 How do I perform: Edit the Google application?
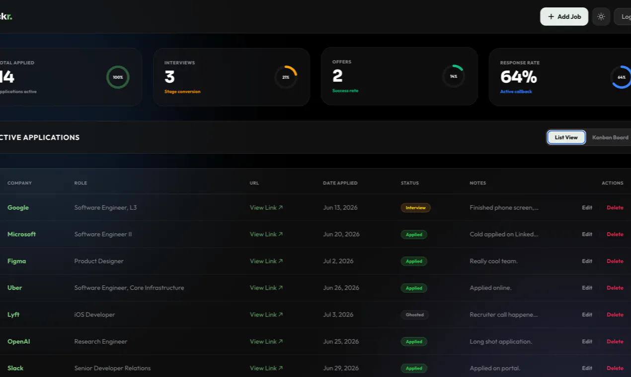pos(587,207)
